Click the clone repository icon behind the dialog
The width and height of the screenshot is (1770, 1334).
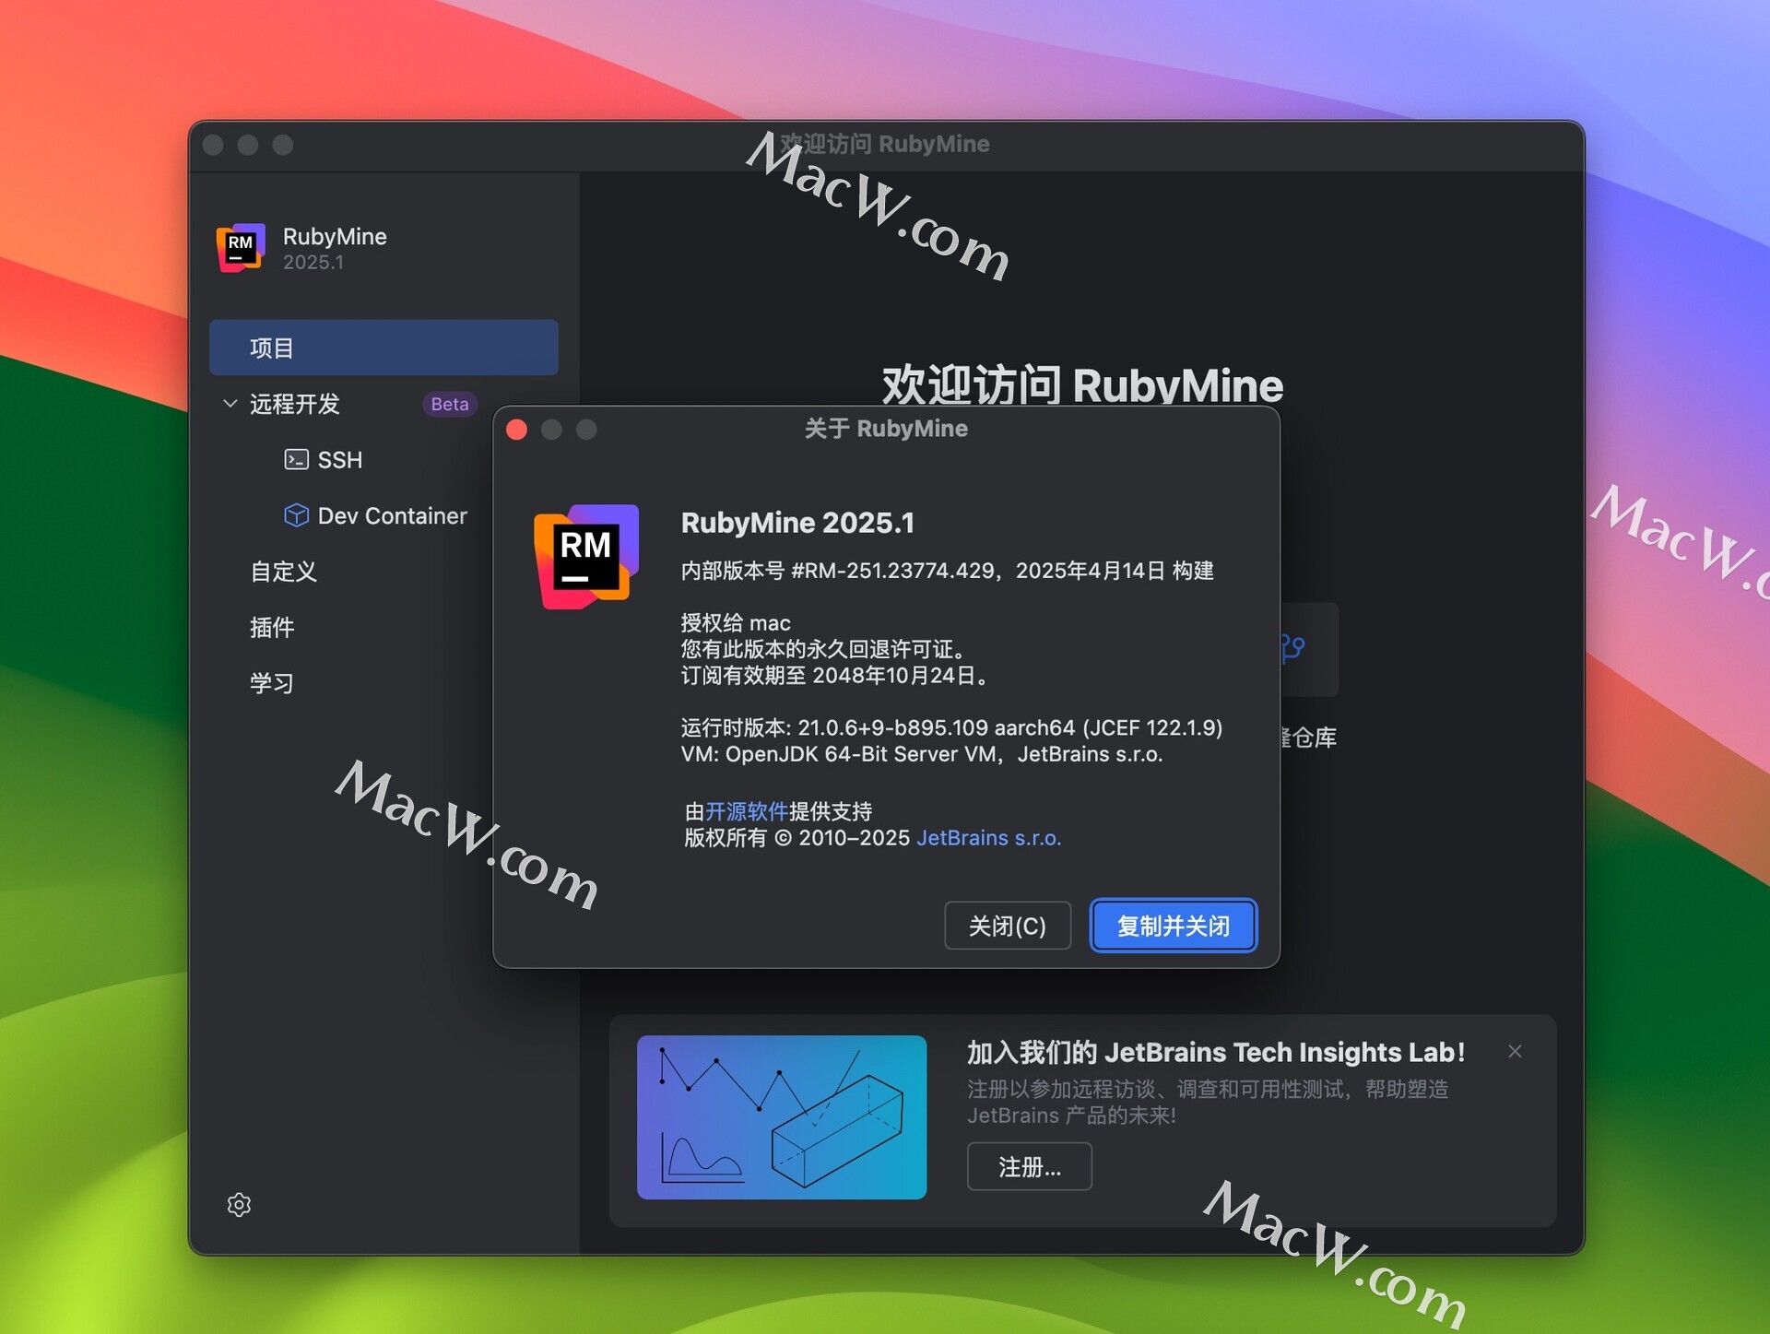pyautogui.click(x=1293, y=648)
